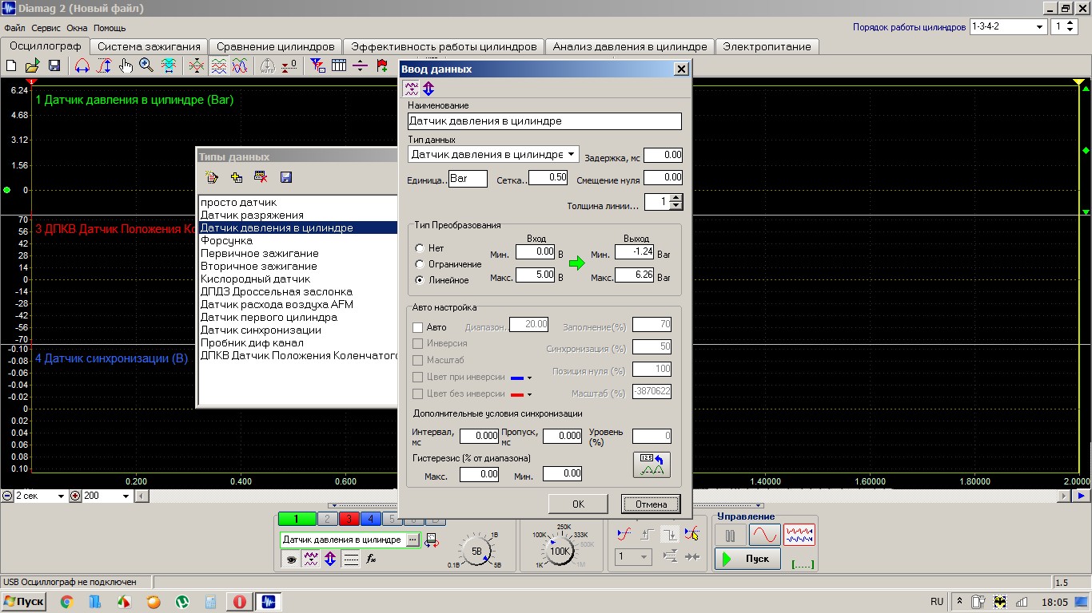Click the Наименование text field
1092x613 pixels.
click(544, 121)
